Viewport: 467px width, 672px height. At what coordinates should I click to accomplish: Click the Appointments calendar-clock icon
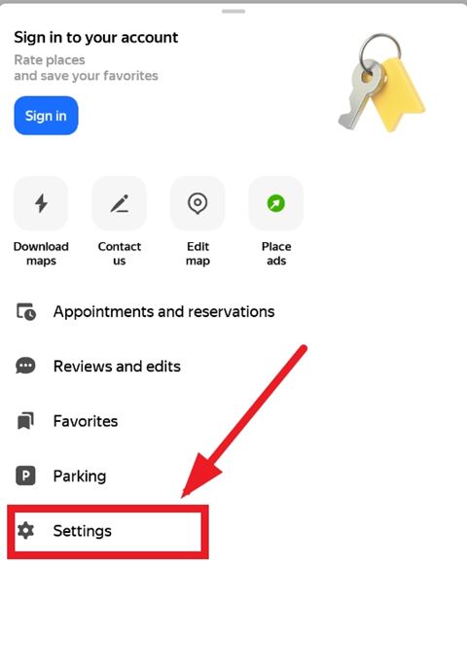pos(25,311)
